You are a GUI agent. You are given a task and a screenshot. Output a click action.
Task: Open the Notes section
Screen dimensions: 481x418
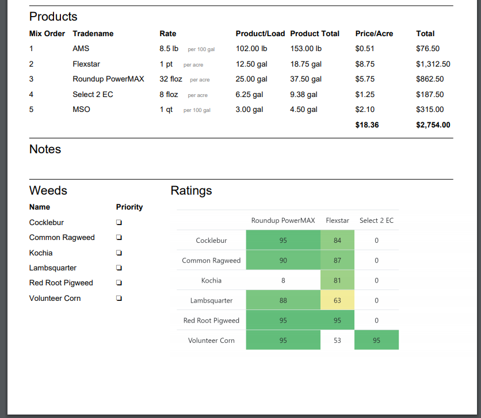[x=44, y=149]
